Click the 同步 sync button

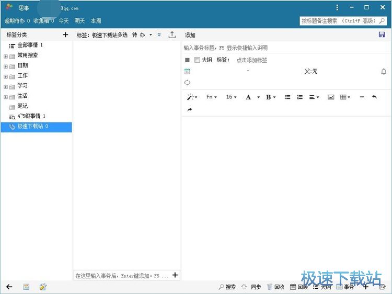point(251,287)
